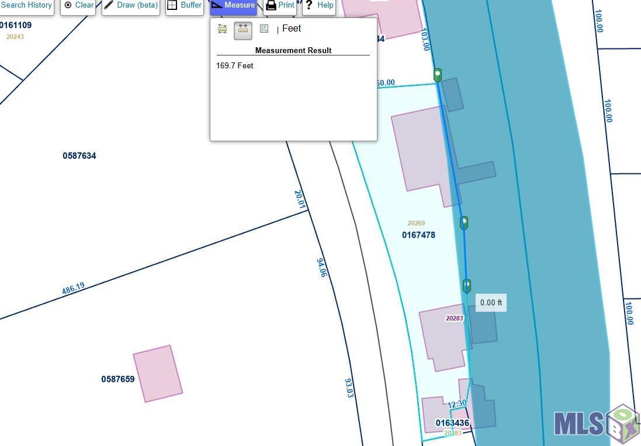Click the 103.00 lot dimension label
Image resolution: width=641 pixels, height=446 pixels.
[x=425, y=39]
